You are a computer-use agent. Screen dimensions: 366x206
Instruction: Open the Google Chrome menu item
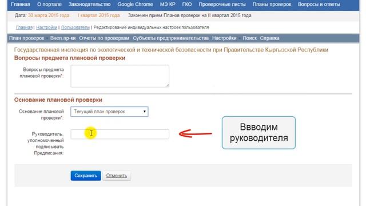click(135, 5)
